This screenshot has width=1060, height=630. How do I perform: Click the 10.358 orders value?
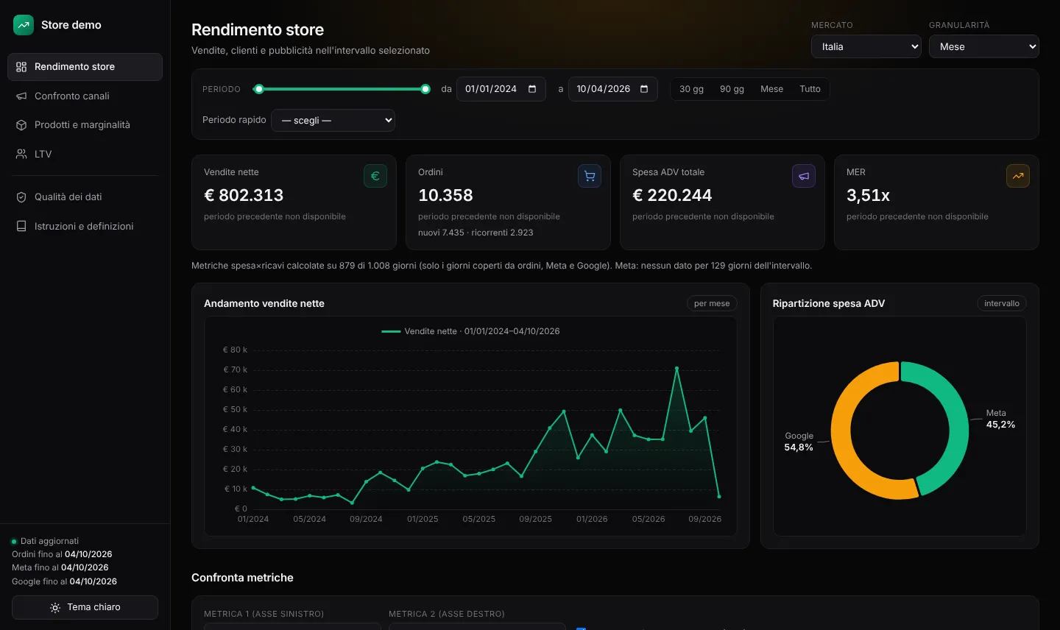point(445,195)
